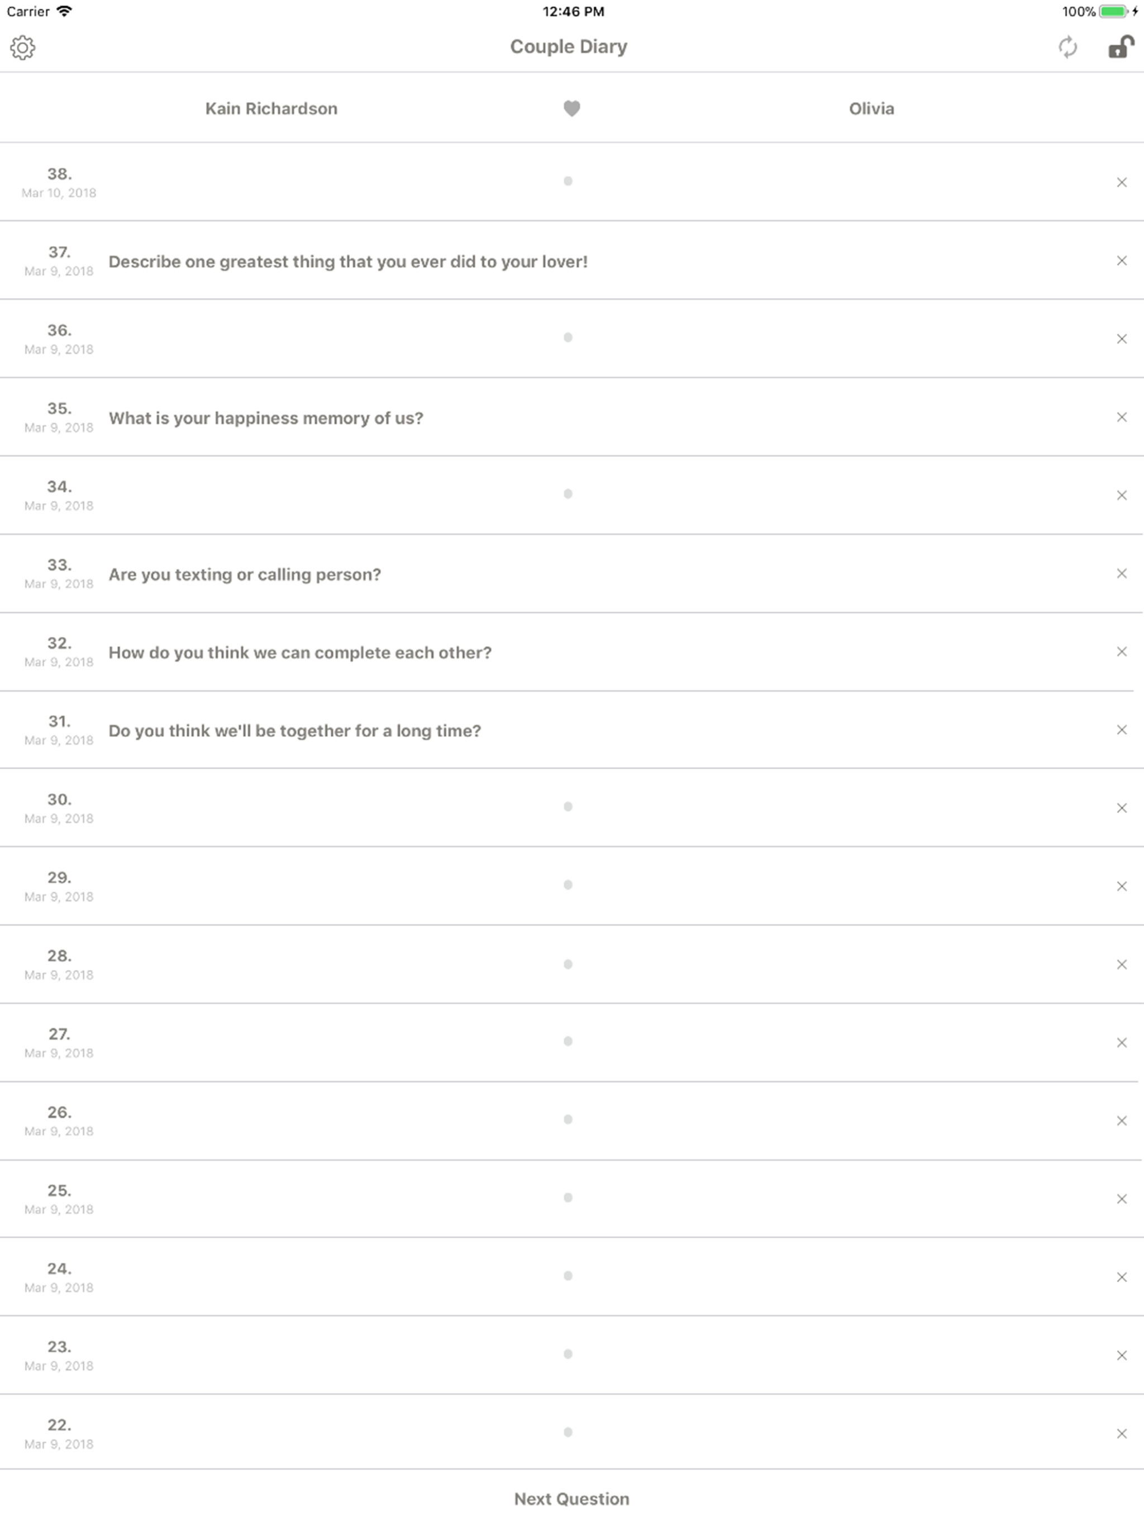Open entry 33 asking about texting or calling

click(245, 573)
